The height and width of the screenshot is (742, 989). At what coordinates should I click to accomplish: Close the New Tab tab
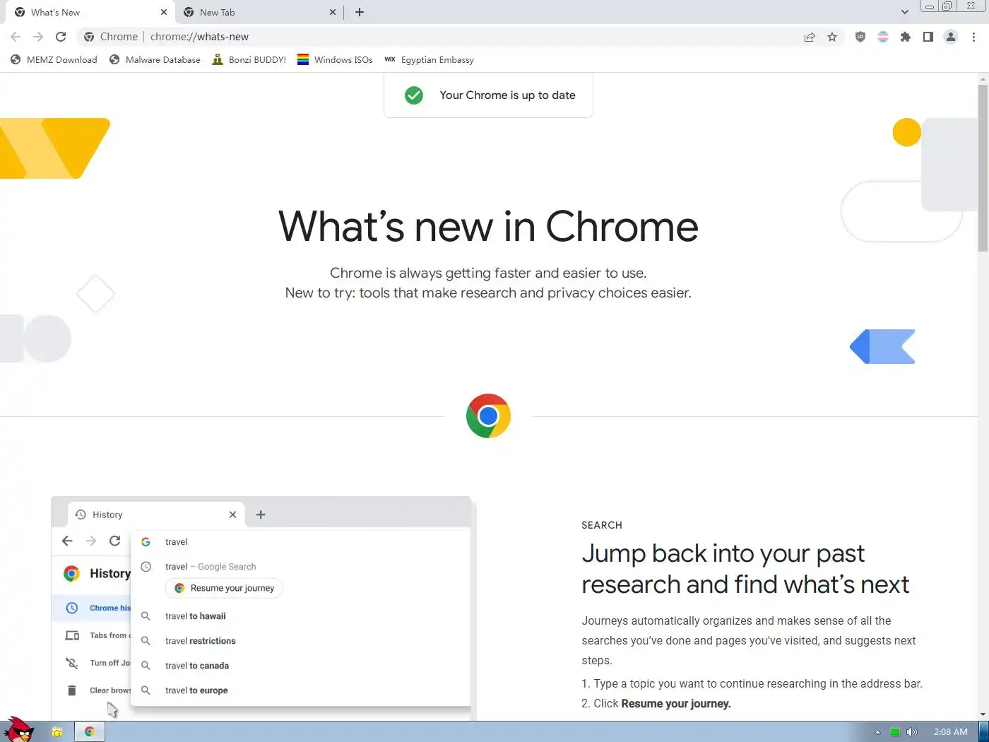coord(333,12)
